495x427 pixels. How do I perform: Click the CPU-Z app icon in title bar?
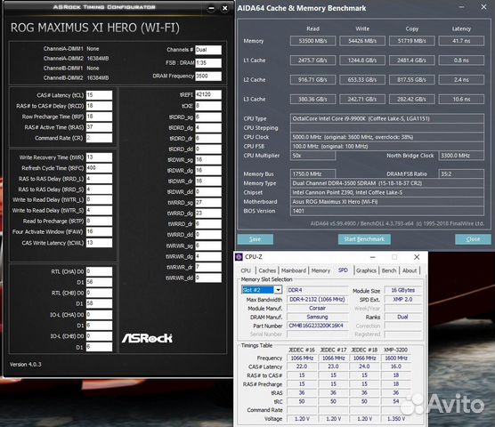click(x=239, y=257)
